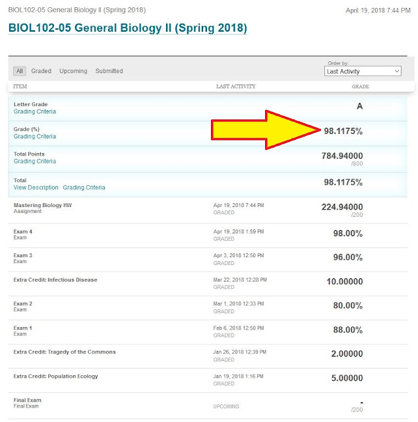Open Extra Credit: Infectious Disease item
The height and width of the screenshot is (422, 418).
click(x=55, y=280)
